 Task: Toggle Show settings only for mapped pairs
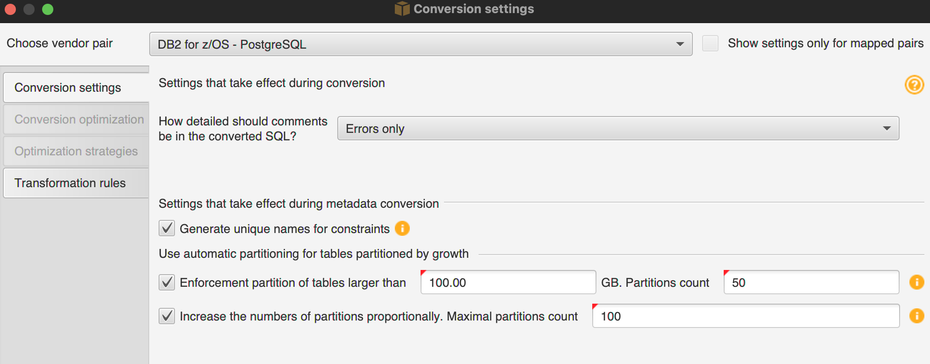coord(710,44)
